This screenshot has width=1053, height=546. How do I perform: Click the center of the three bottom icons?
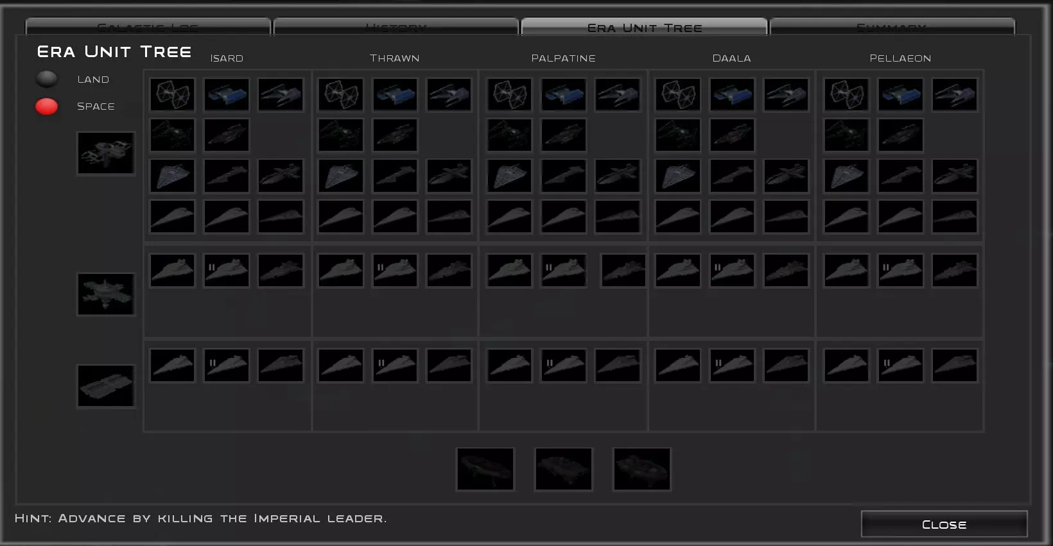pyautogui.click(x=564, y=470)
